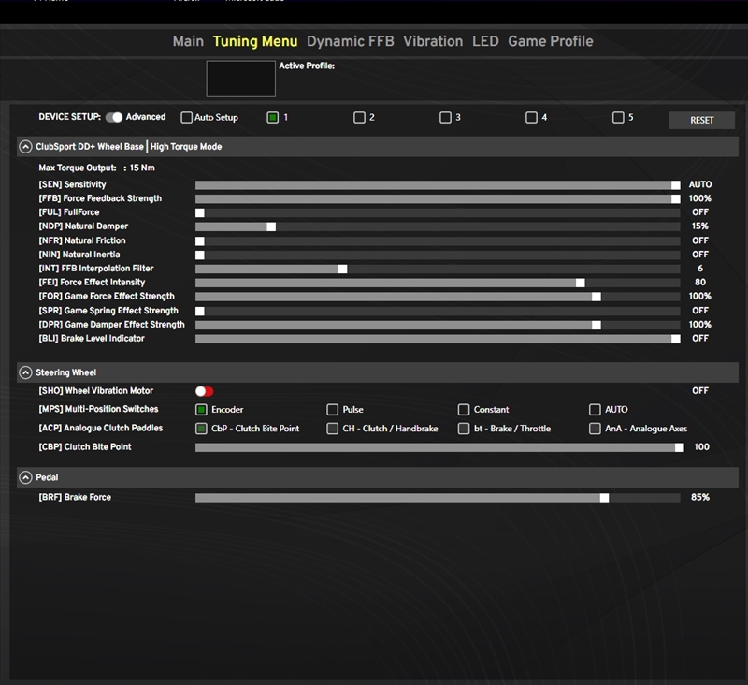Select CH - Clutch / Handbrake option
The image size is (748, 685).
[333, 429]
